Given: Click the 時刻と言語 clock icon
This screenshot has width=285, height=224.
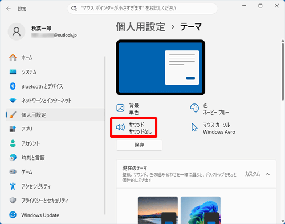Looking at the screenshot, I should click(x=13, y=158).
